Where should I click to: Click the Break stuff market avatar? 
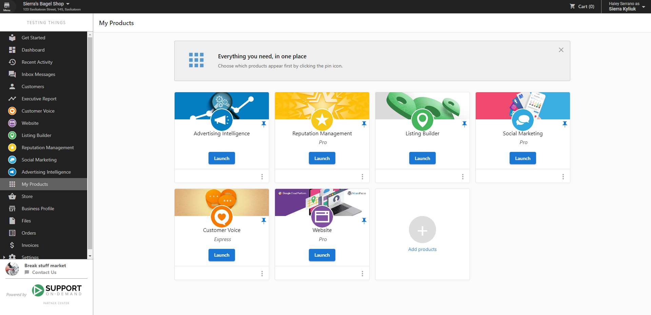click(12, 269)
